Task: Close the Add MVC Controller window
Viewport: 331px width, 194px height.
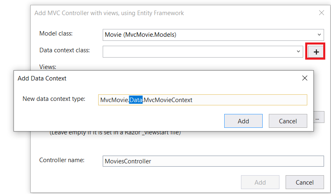Action: (x=322, y=13)
